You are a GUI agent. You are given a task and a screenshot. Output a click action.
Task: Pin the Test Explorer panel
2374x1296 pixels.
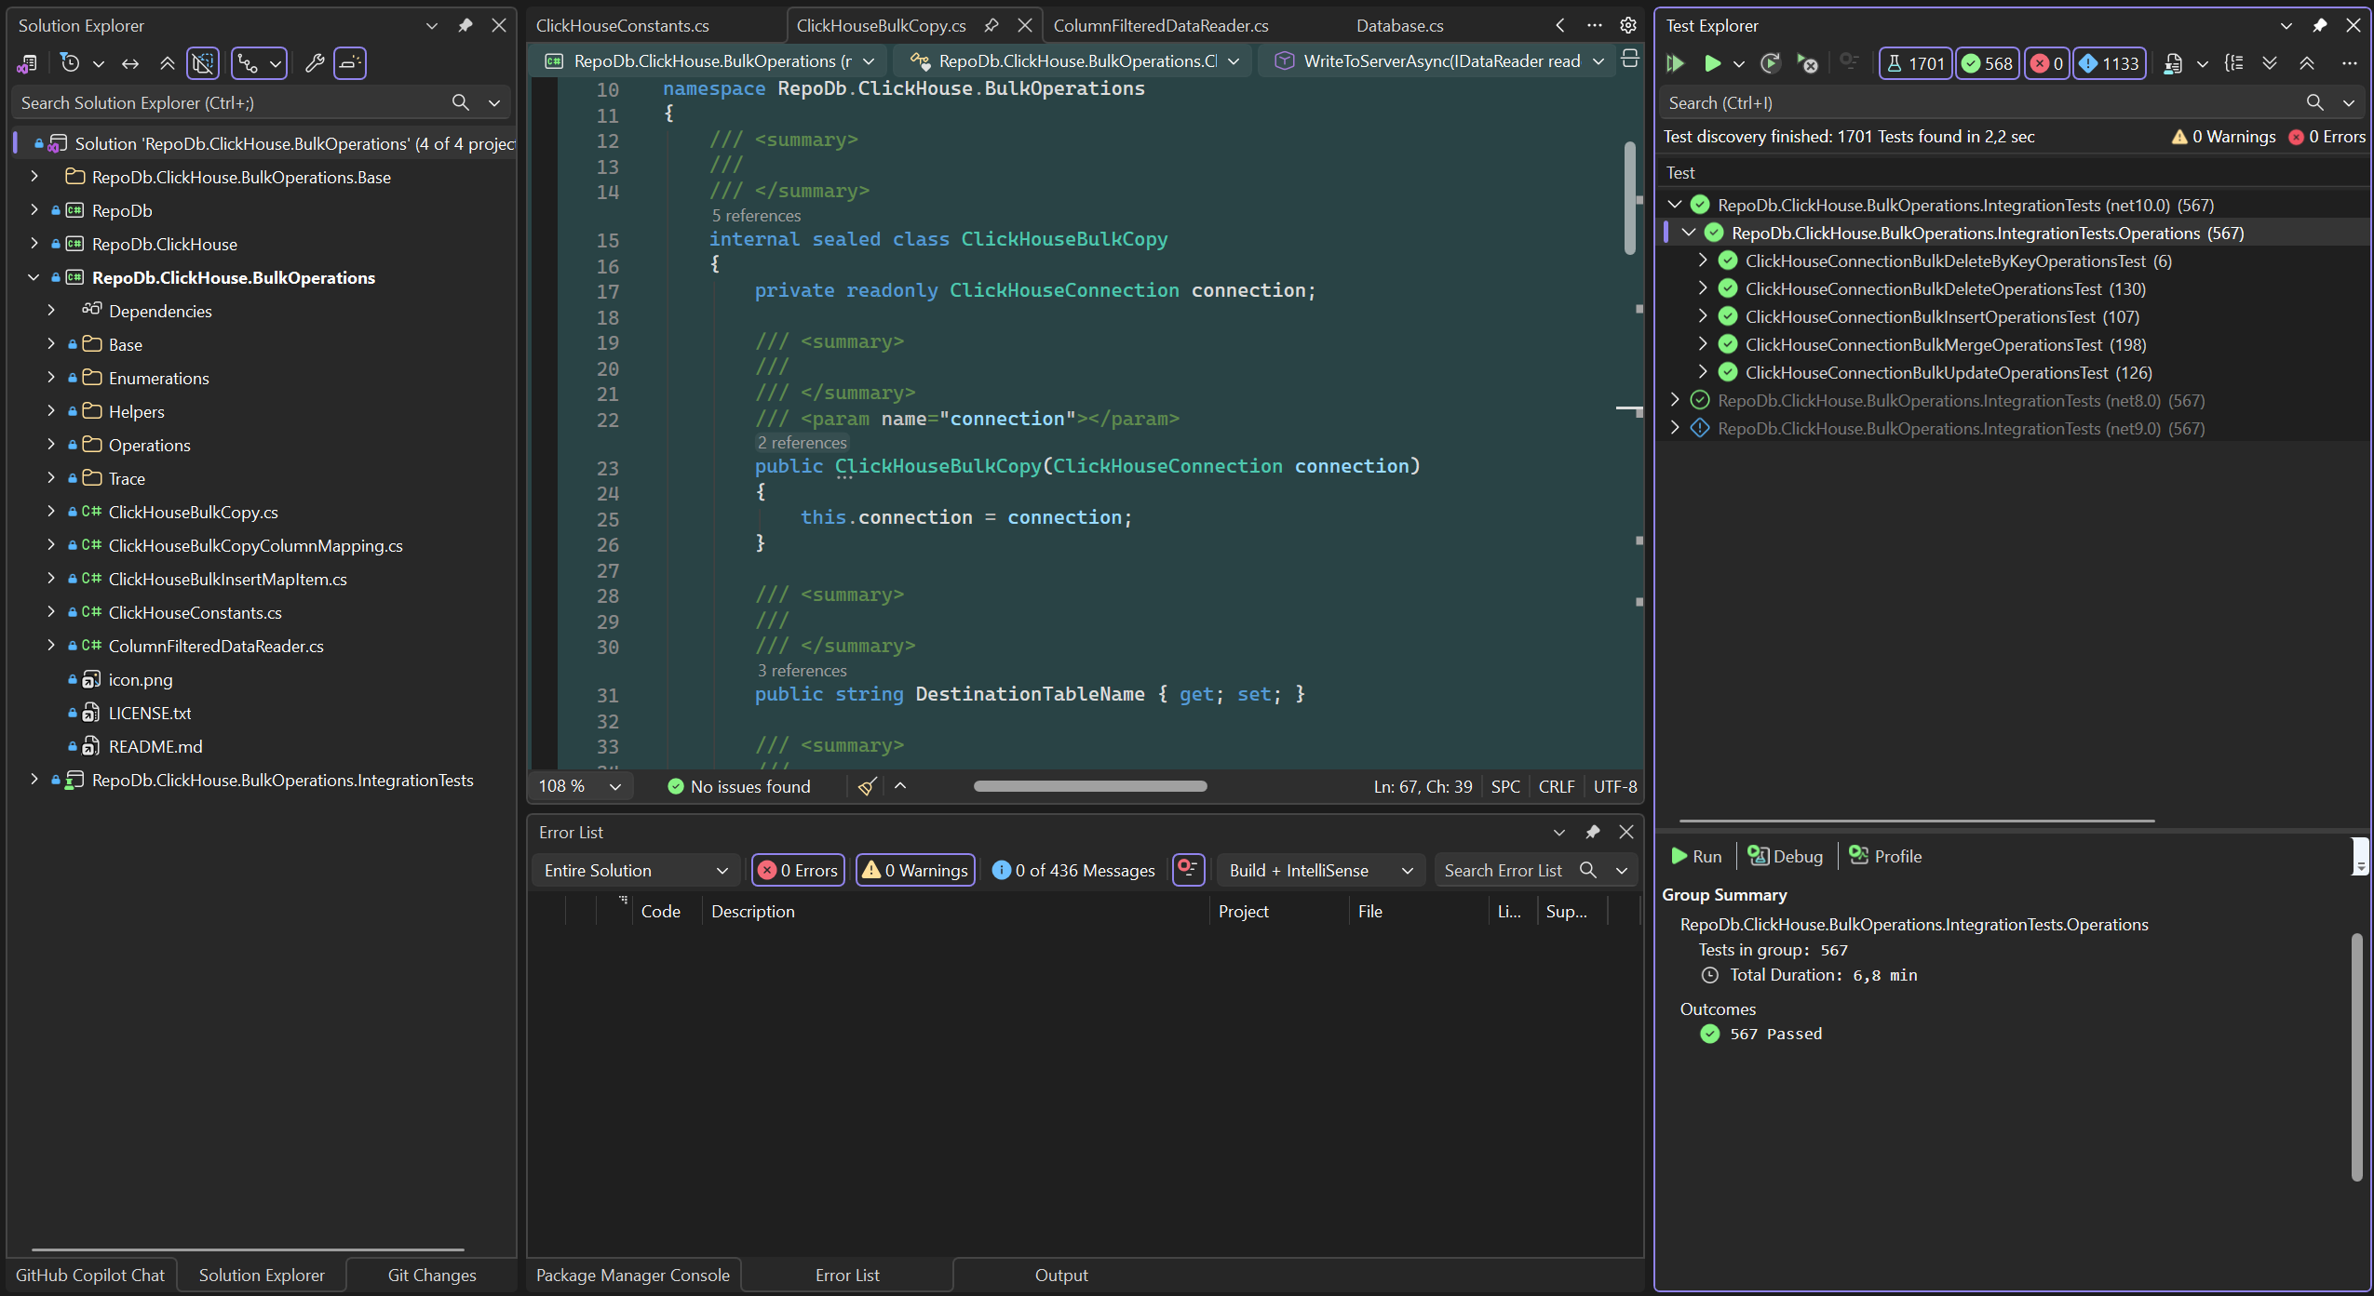tap(2319, 25)
